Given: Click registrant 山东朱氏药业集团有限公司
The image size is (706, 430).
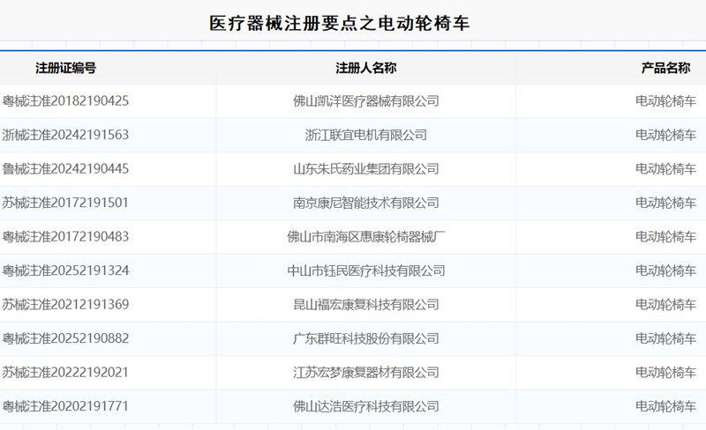Looking at the screenshot, I should (x=366, y=168).
